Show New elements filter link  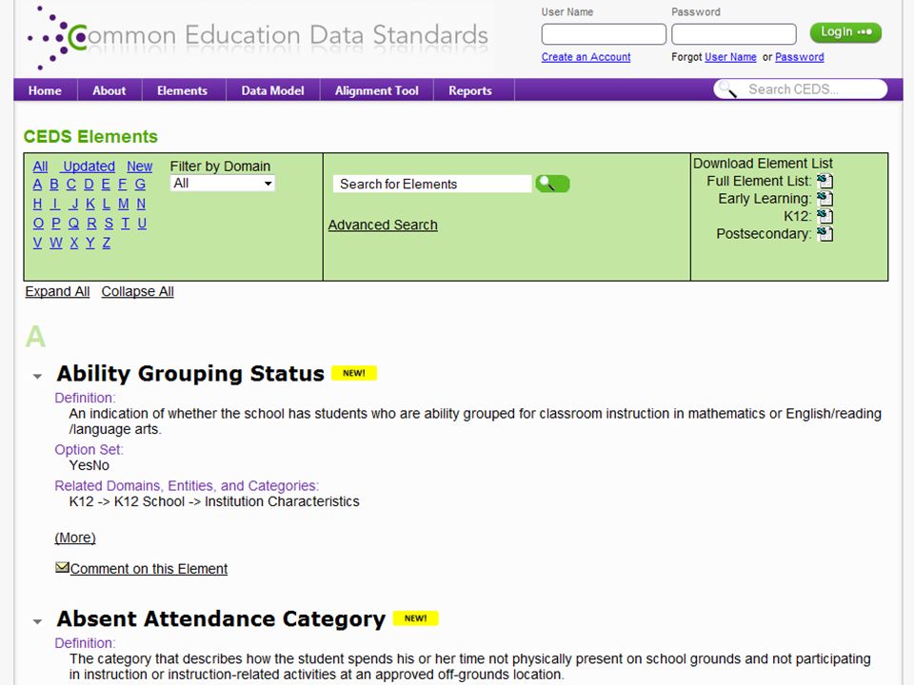[x=139, y=166]
